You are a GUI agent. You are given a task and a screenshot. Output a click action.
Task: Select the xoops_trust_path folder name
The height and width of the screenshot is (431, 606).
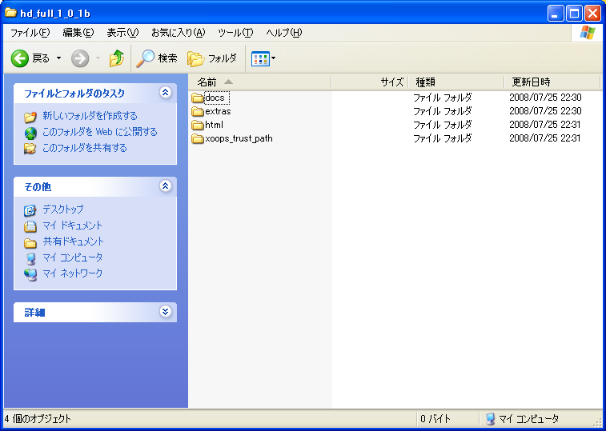pos(239,138)
